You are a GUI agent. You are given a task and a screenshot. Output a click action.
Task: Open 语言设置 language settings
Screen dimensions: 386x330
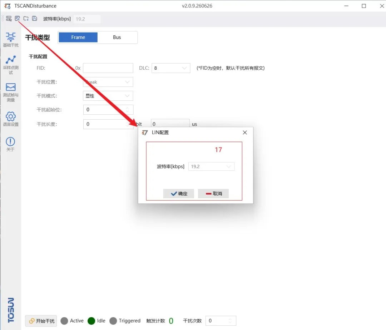11,119
